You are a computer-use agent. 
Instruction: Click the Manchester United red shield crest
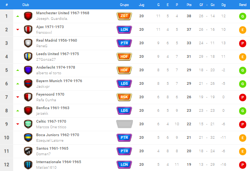tap(28, 16)
